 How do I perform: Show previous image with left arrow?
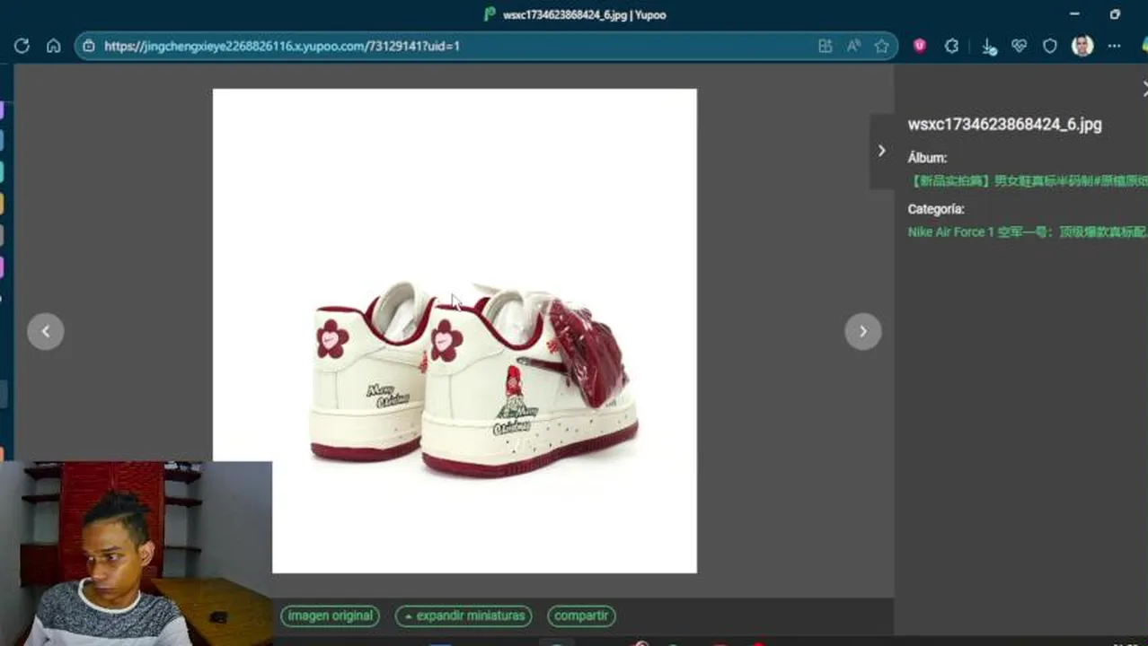[x=46, y=331]
